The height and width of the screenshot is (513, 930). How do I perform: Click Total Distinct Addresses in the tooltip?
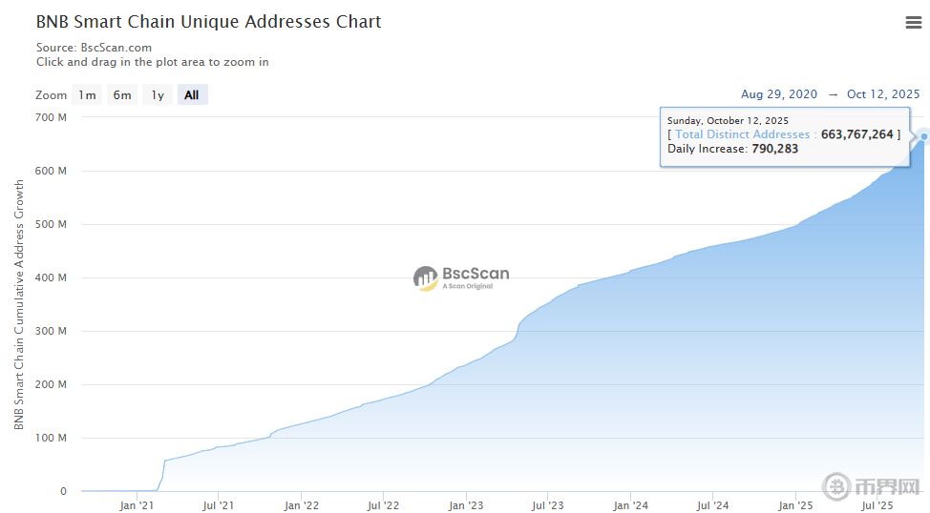(x=742, y=134)
